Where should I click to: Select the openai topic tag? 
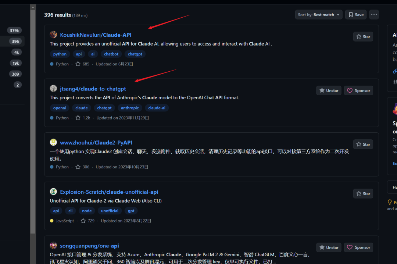[x=60, y=108]
